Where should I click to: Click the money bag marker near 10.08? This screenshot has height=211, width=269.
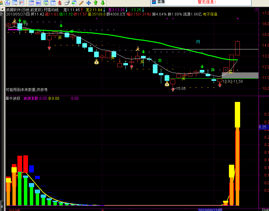pyautogui.click(x=167, y=84)
